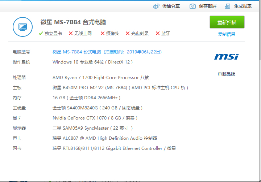Click the 内存 row label
Screen dimensions: 261x182
pyautogui.click(x=17, y=97)
